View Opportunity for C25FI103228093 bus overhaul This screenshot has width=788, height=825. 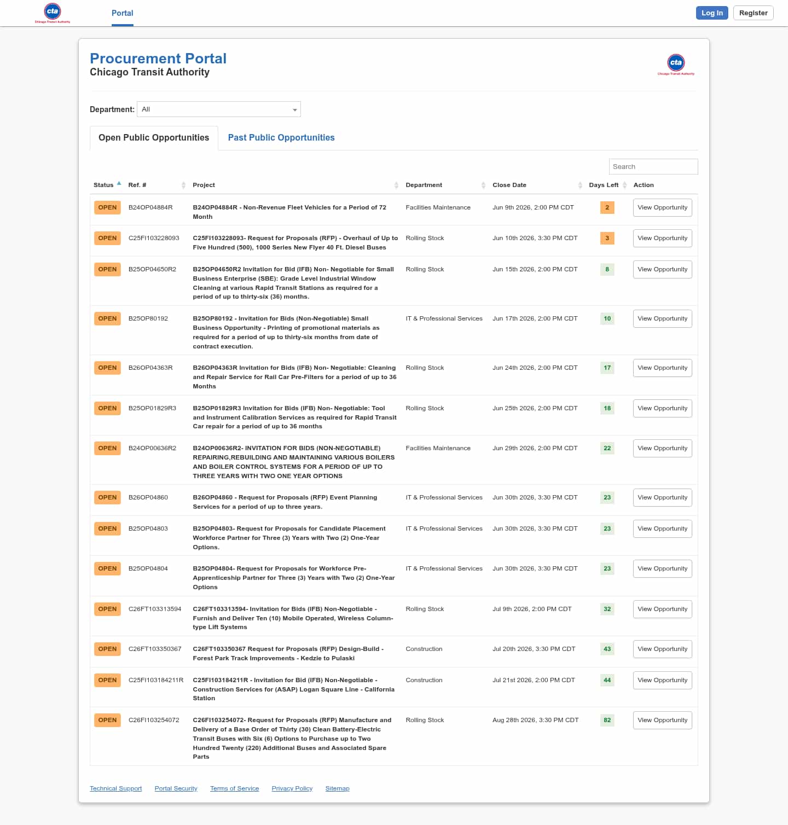point(663,239)
